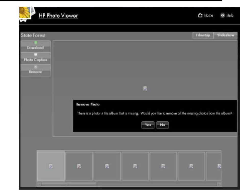Screen dimensions: 240x190
Task: Click the Remove button in sidebar
Action: (x=35, y=70)
